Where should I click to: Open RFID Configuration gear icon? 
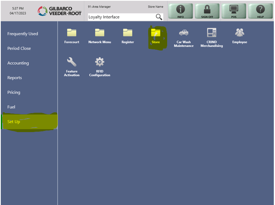(100, 62)
